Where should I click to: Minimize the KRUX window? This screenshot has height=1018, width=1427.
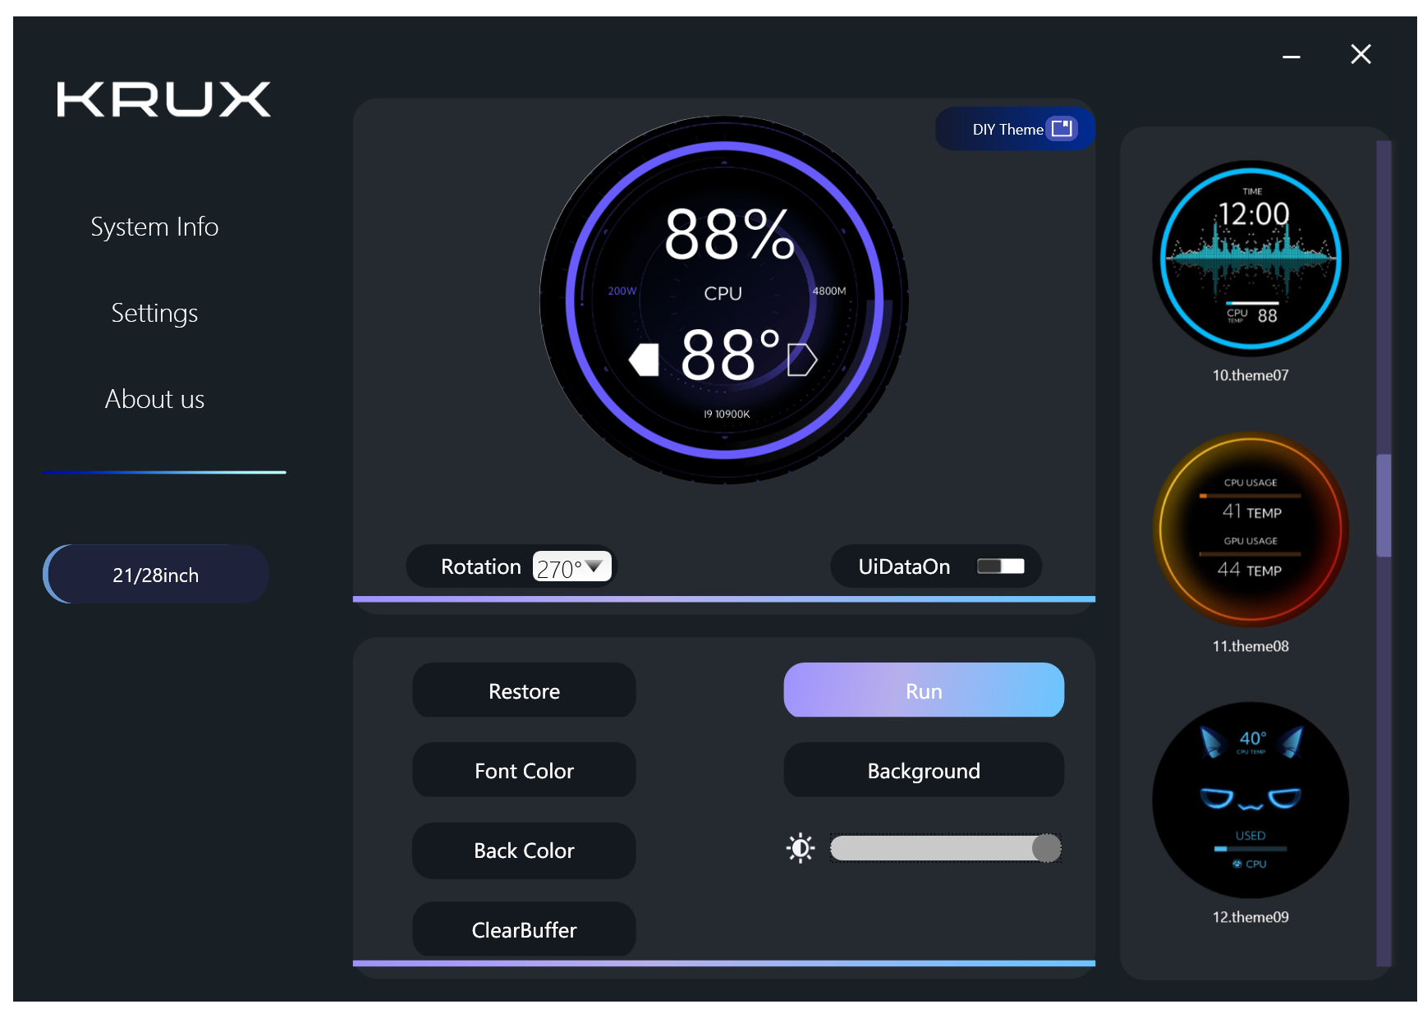click(1291, 56)
